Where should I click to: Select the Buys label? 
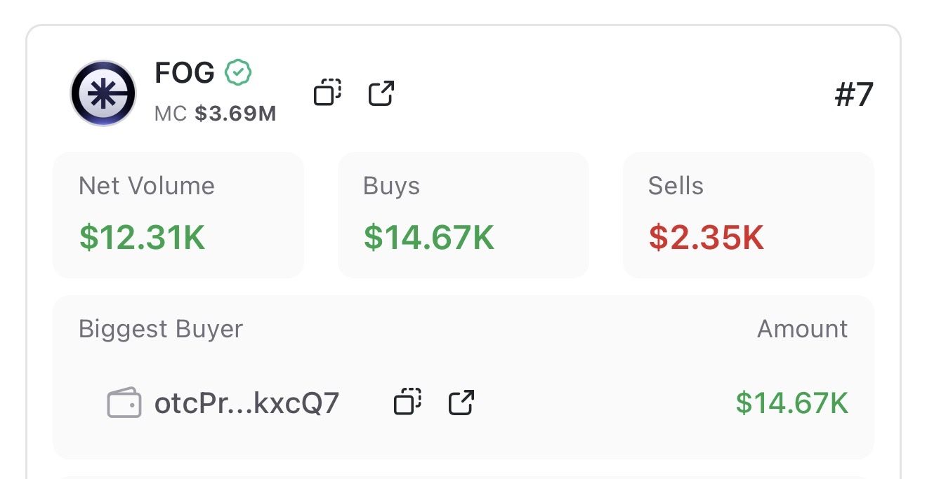391,186
